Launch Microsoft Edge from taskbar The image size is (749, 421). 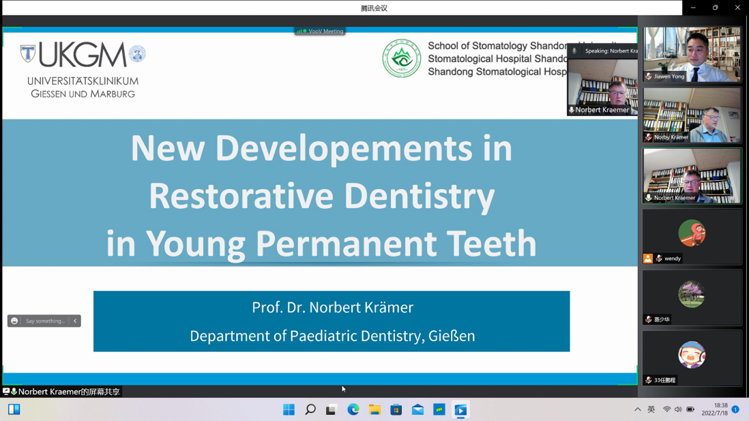[353, 409]
